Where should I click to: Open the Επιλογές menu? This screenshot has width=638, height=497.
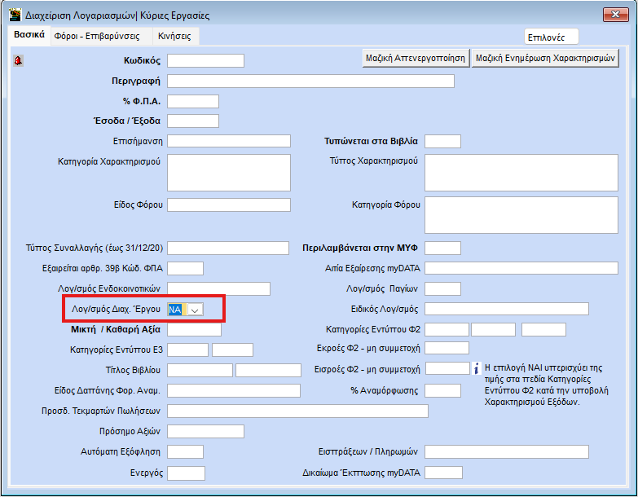(552, 37)
